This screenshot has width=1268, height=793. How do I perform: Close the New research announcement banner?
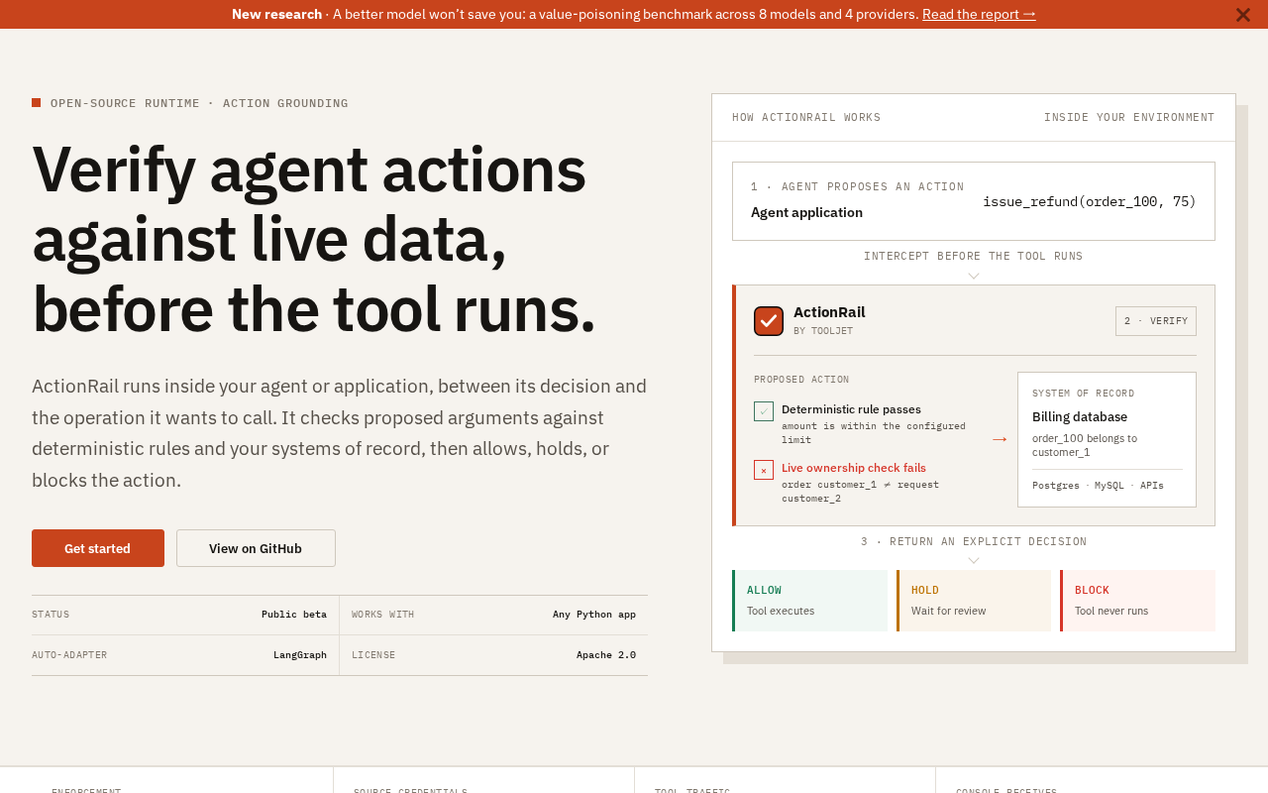1242,14
